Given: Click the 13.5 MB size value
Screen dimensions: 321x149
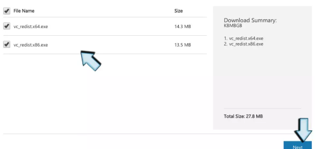Looking at the screenshot, I should 183,45.
